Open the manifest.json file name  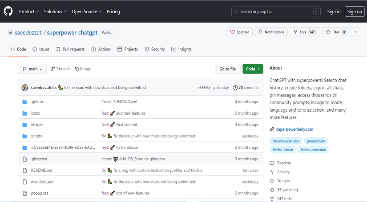(x=42, y=182)
